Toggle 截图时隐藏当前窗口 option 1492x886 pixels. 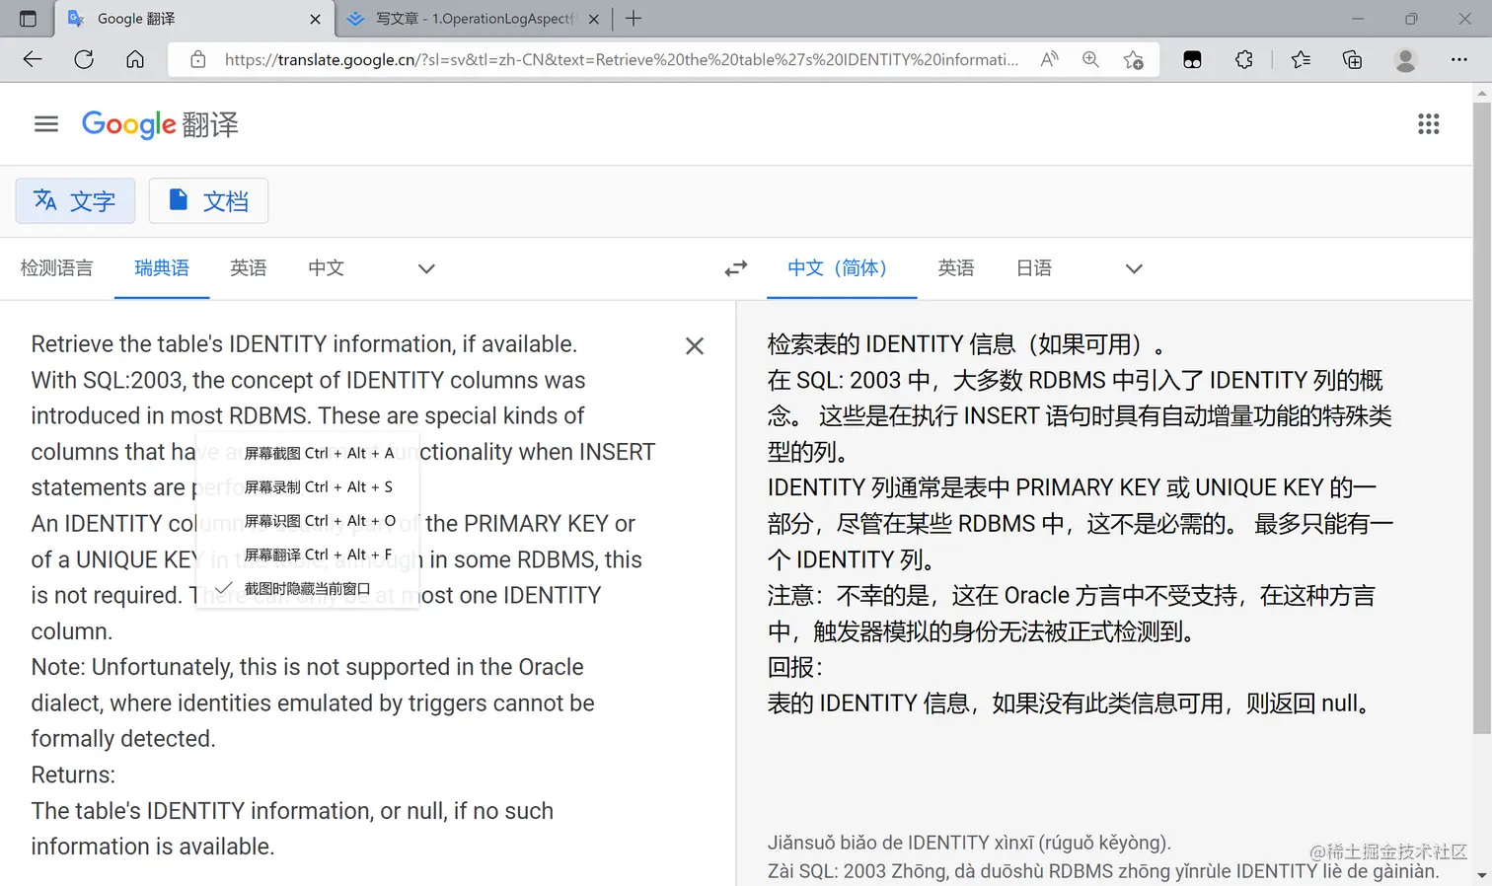(x=308, y=588)
